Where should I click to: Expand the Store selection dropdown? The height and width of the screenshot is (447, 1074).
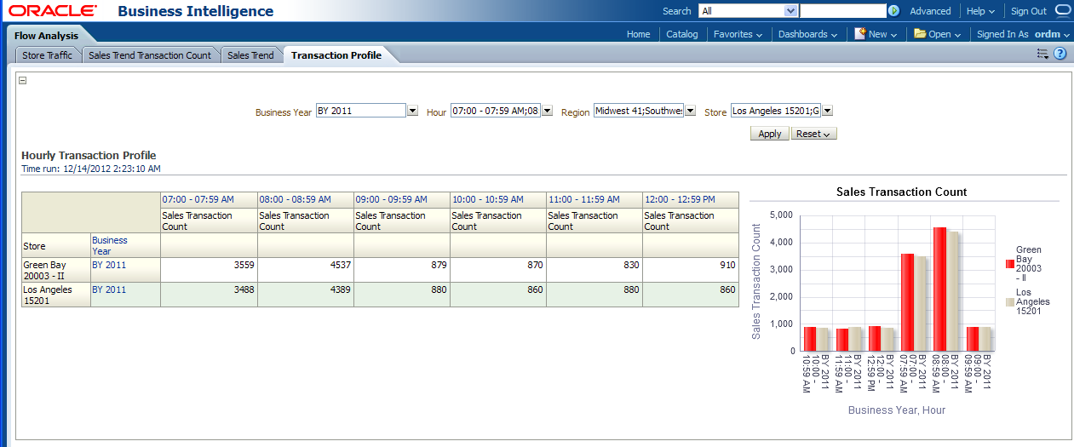(x=826, y=111)
